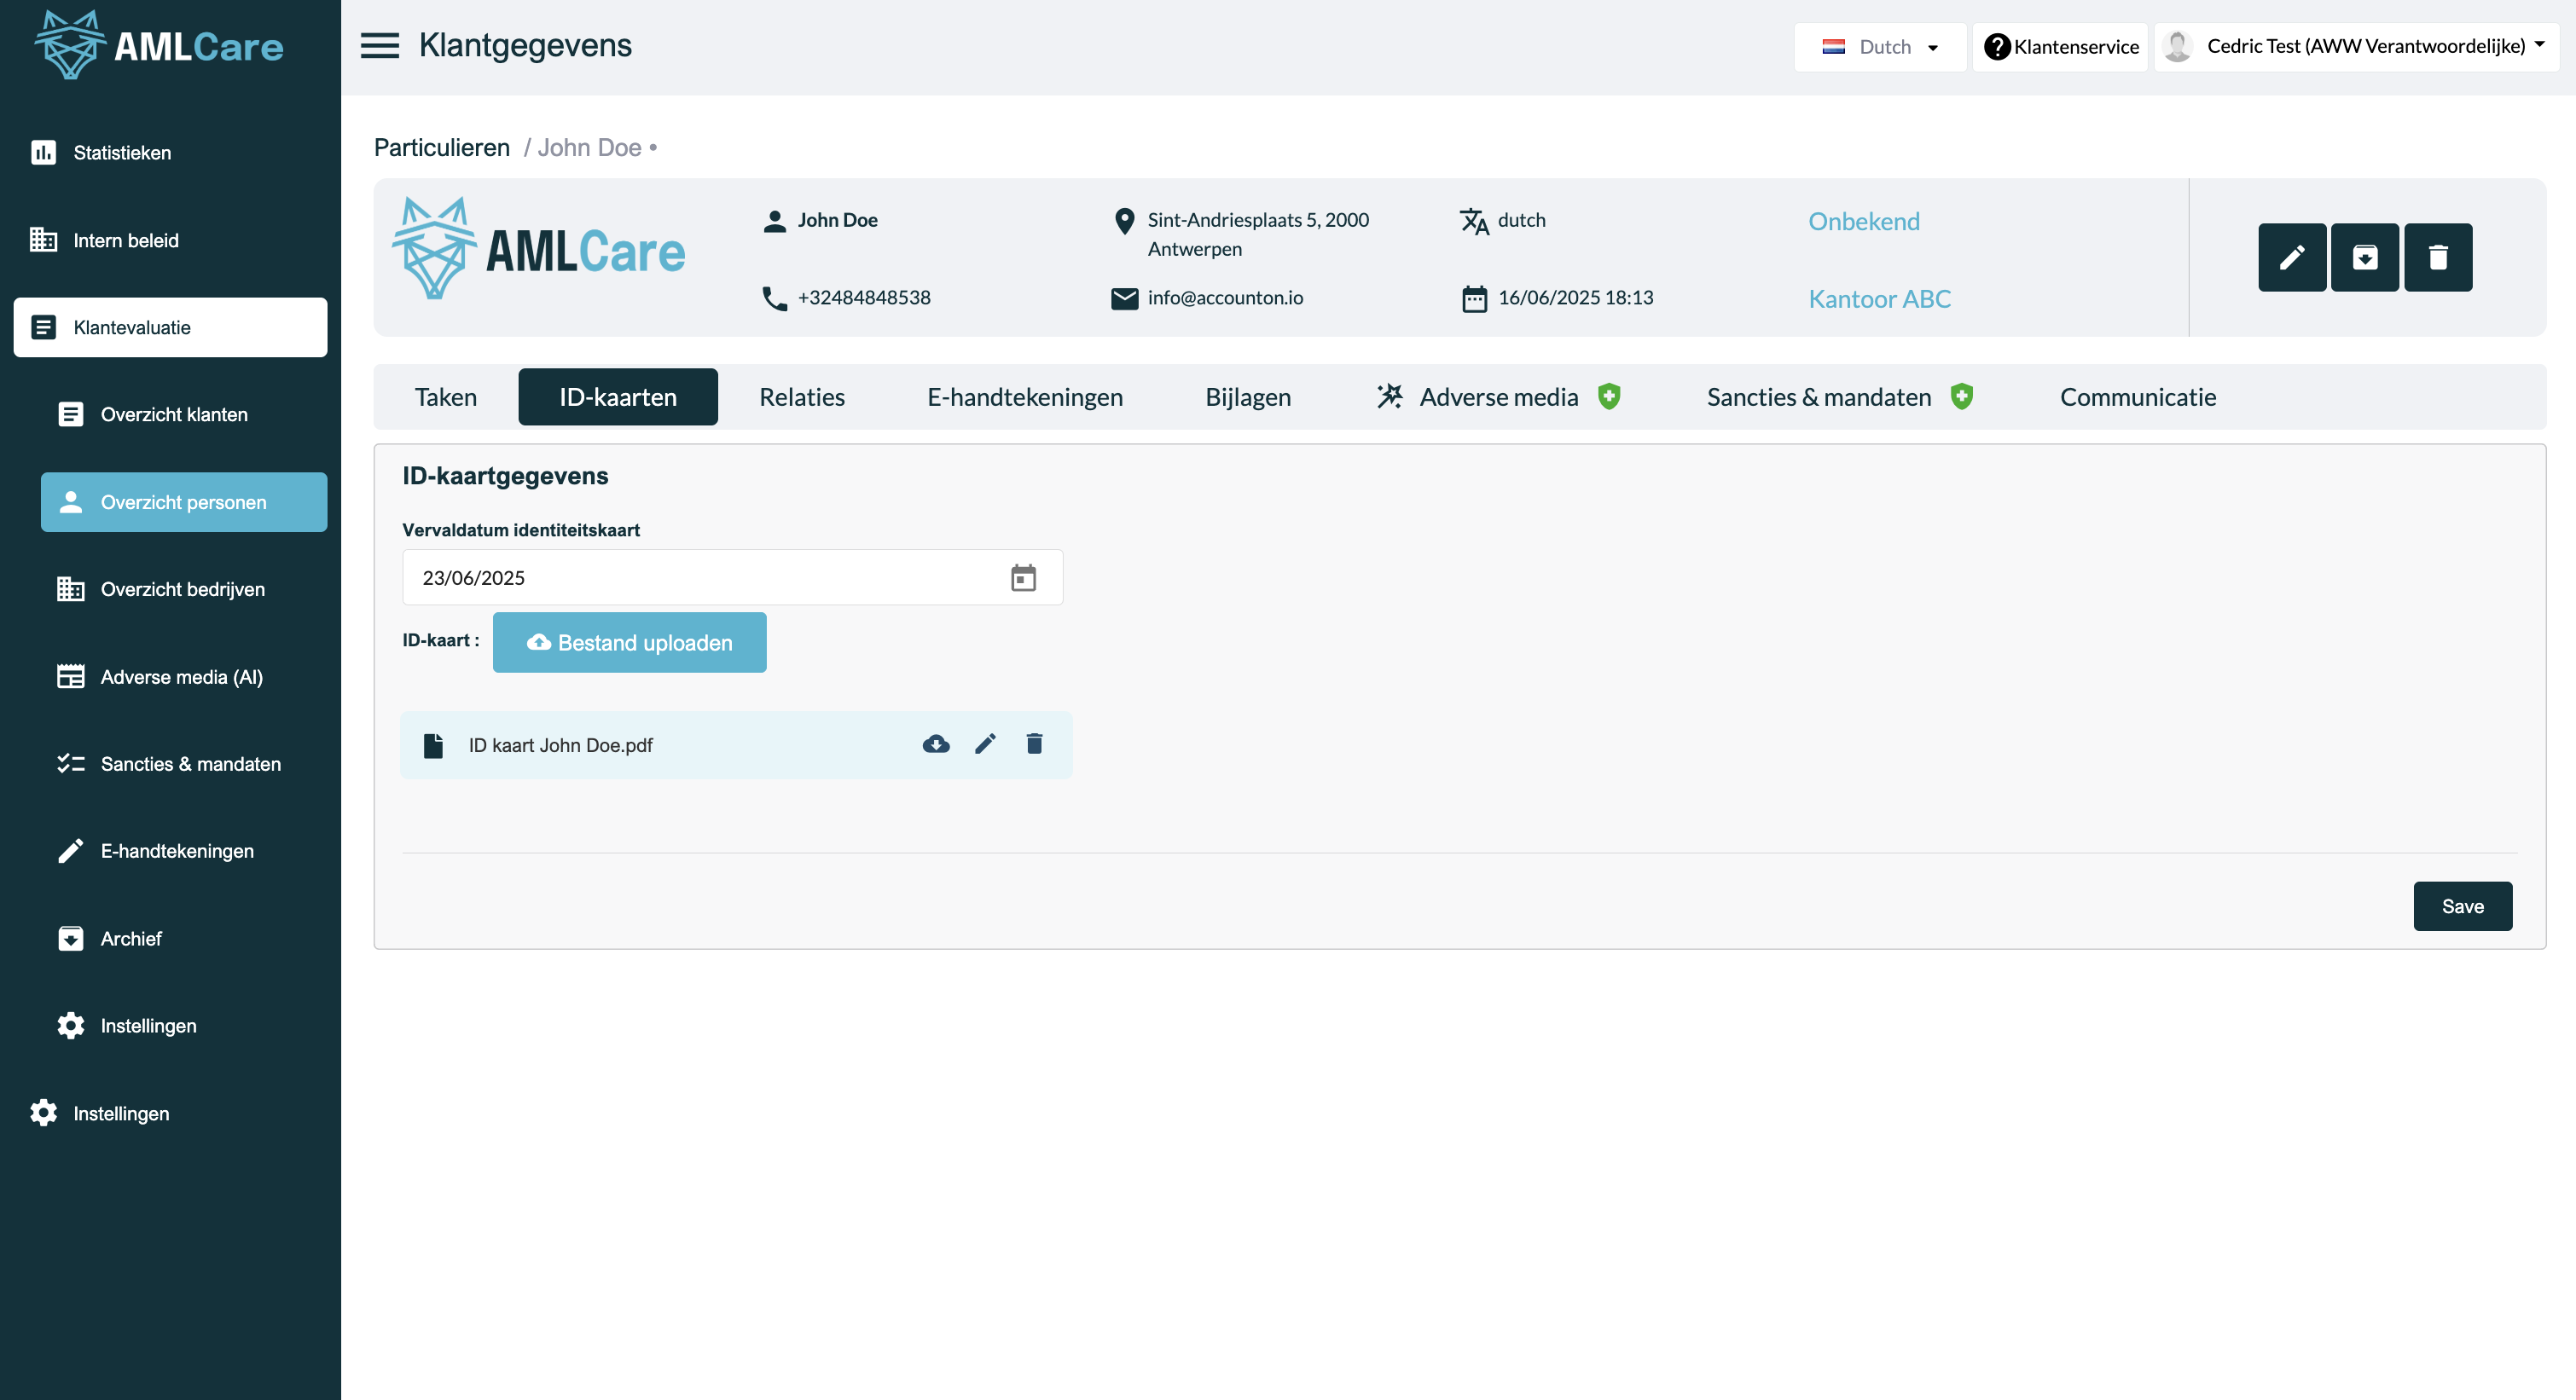This screenshot has height=1400, width=2576.
Task: Open the bottom top-level Instellingen item
Action: [170, 1114]
